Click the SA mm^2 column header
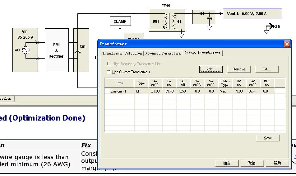This screenshot has width=296, height=176. pos(211,83)
